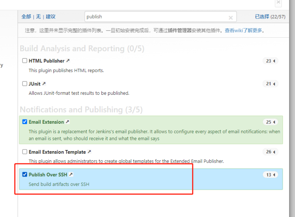Click the Publish Over SSH plugin name
This screenshot has height=217, width=295.
click(48, 175)
